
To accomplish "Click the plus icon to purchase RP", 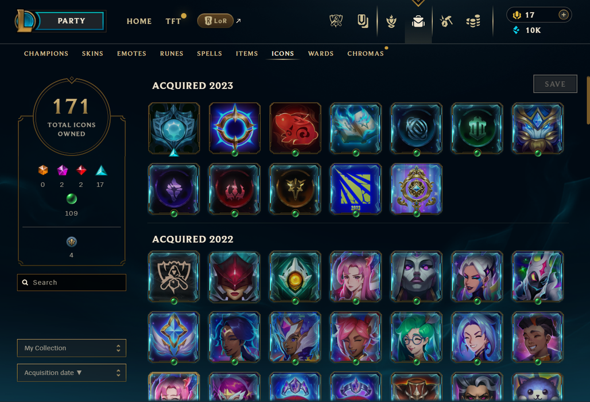I will tap(563, 15).
